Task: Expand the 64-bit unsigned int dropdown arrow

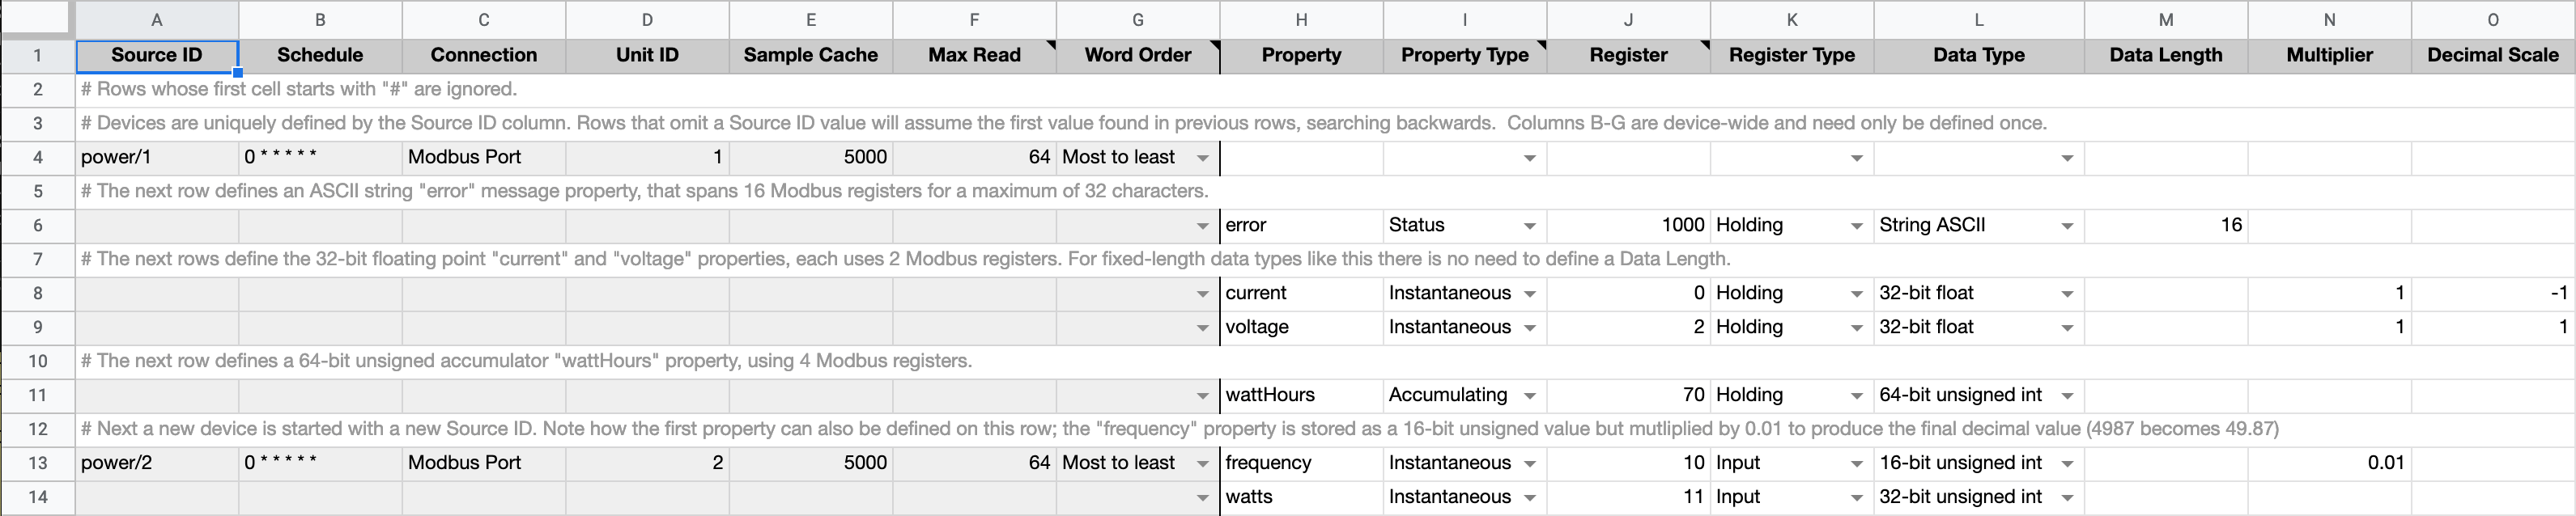Action: [2066, 396]
